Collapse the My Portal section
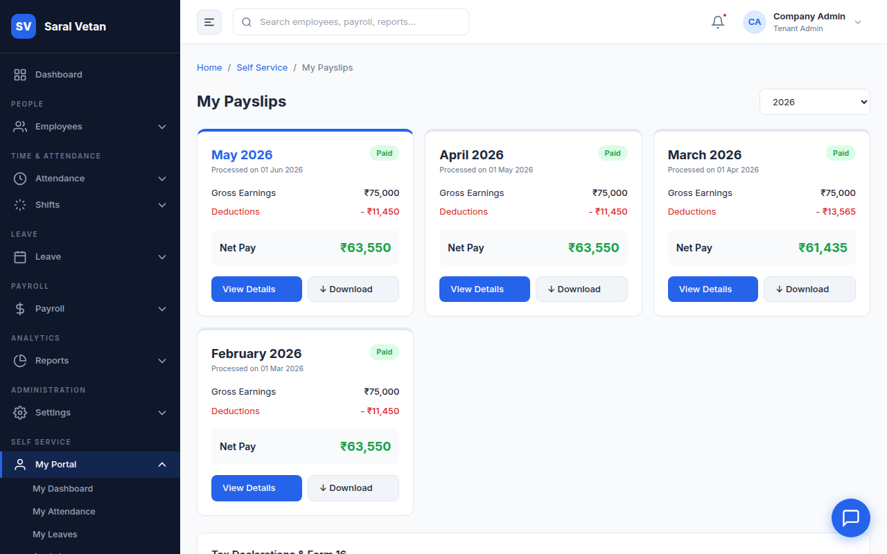887x554 pixels. [162, 465]
